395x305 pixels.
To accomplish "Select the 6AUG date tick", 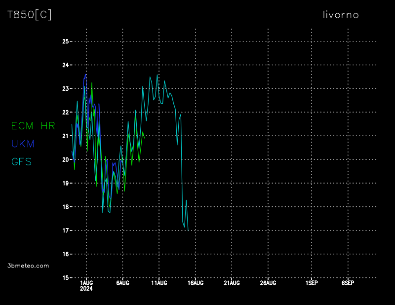I will 122,283.
